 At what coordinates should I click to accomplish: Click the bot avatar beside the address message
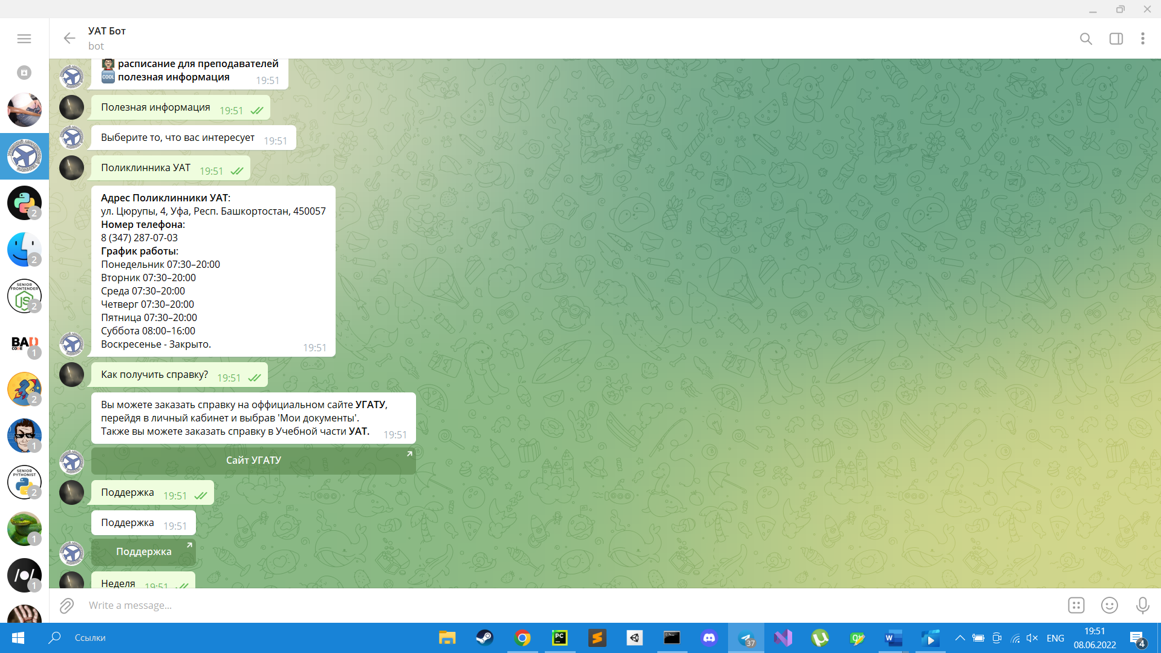tap(71, 344)
